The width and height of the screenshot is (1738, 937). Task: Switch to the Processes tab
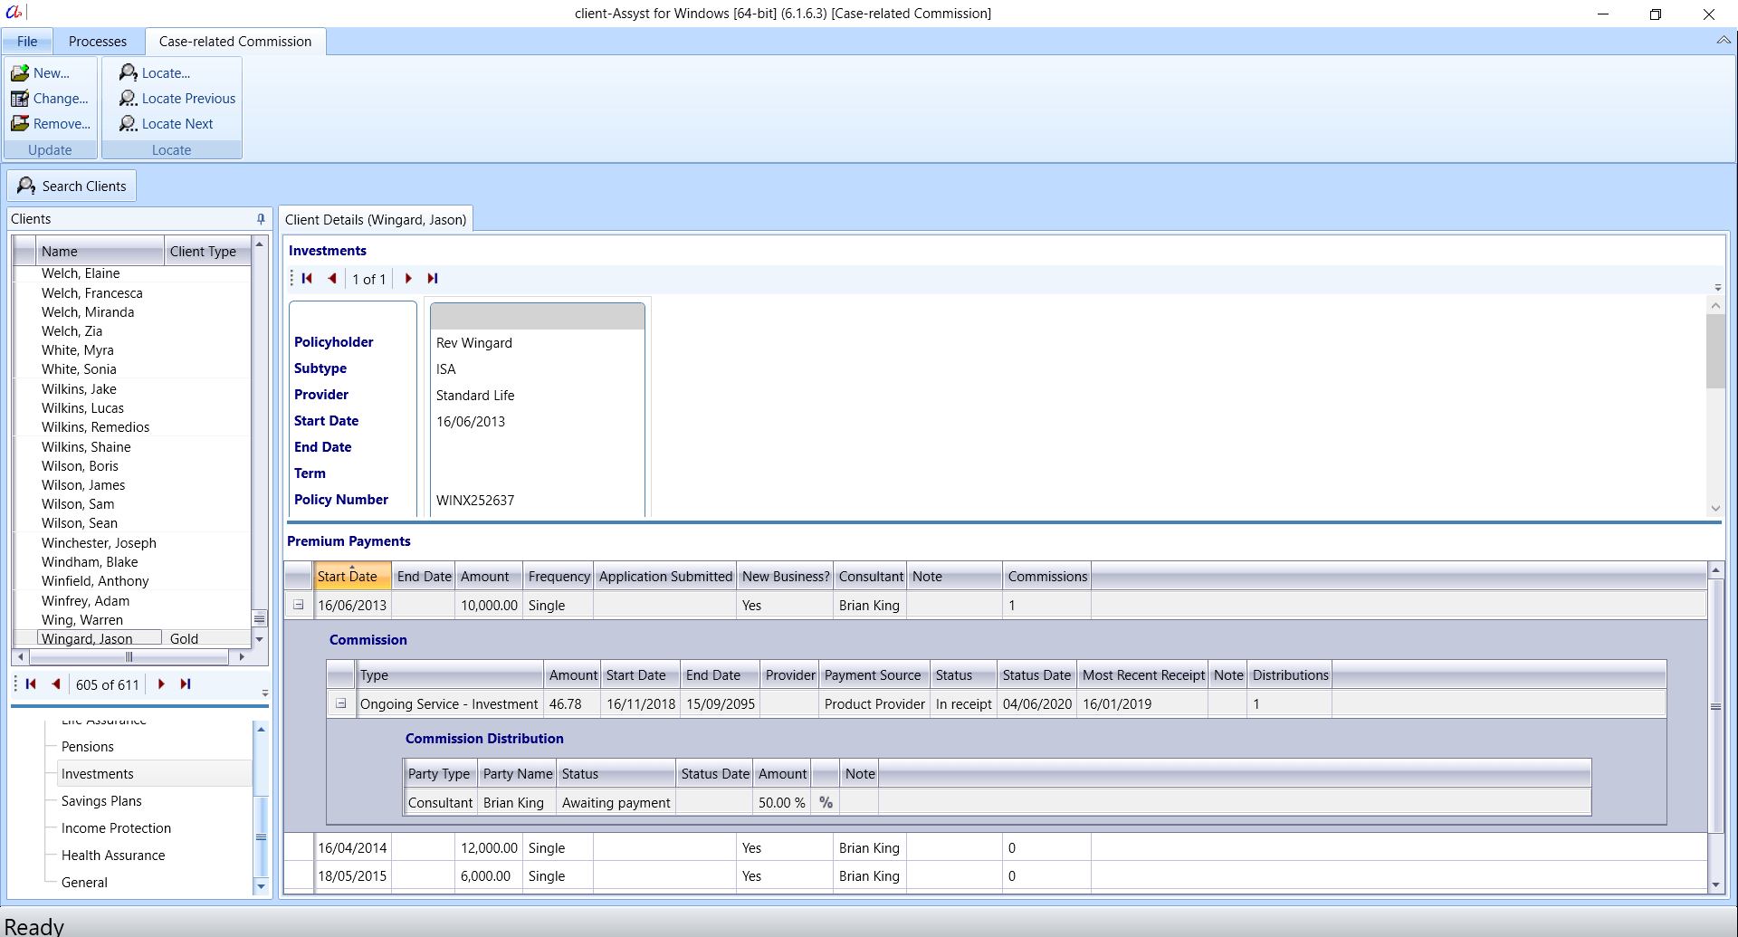[x=98, y=41]
